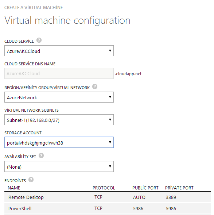This screenshot has width=214, height=215.
Task: Expand the AzureNetwork region dropdown
Action: 59,97
